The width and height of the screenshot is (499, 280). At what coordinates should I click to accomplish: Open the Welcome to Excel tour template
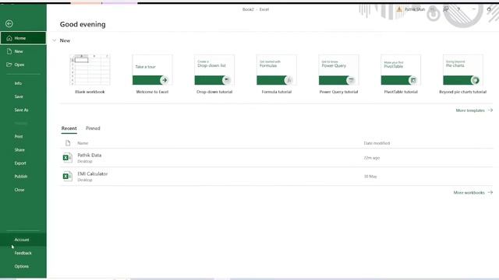(152, 74)
